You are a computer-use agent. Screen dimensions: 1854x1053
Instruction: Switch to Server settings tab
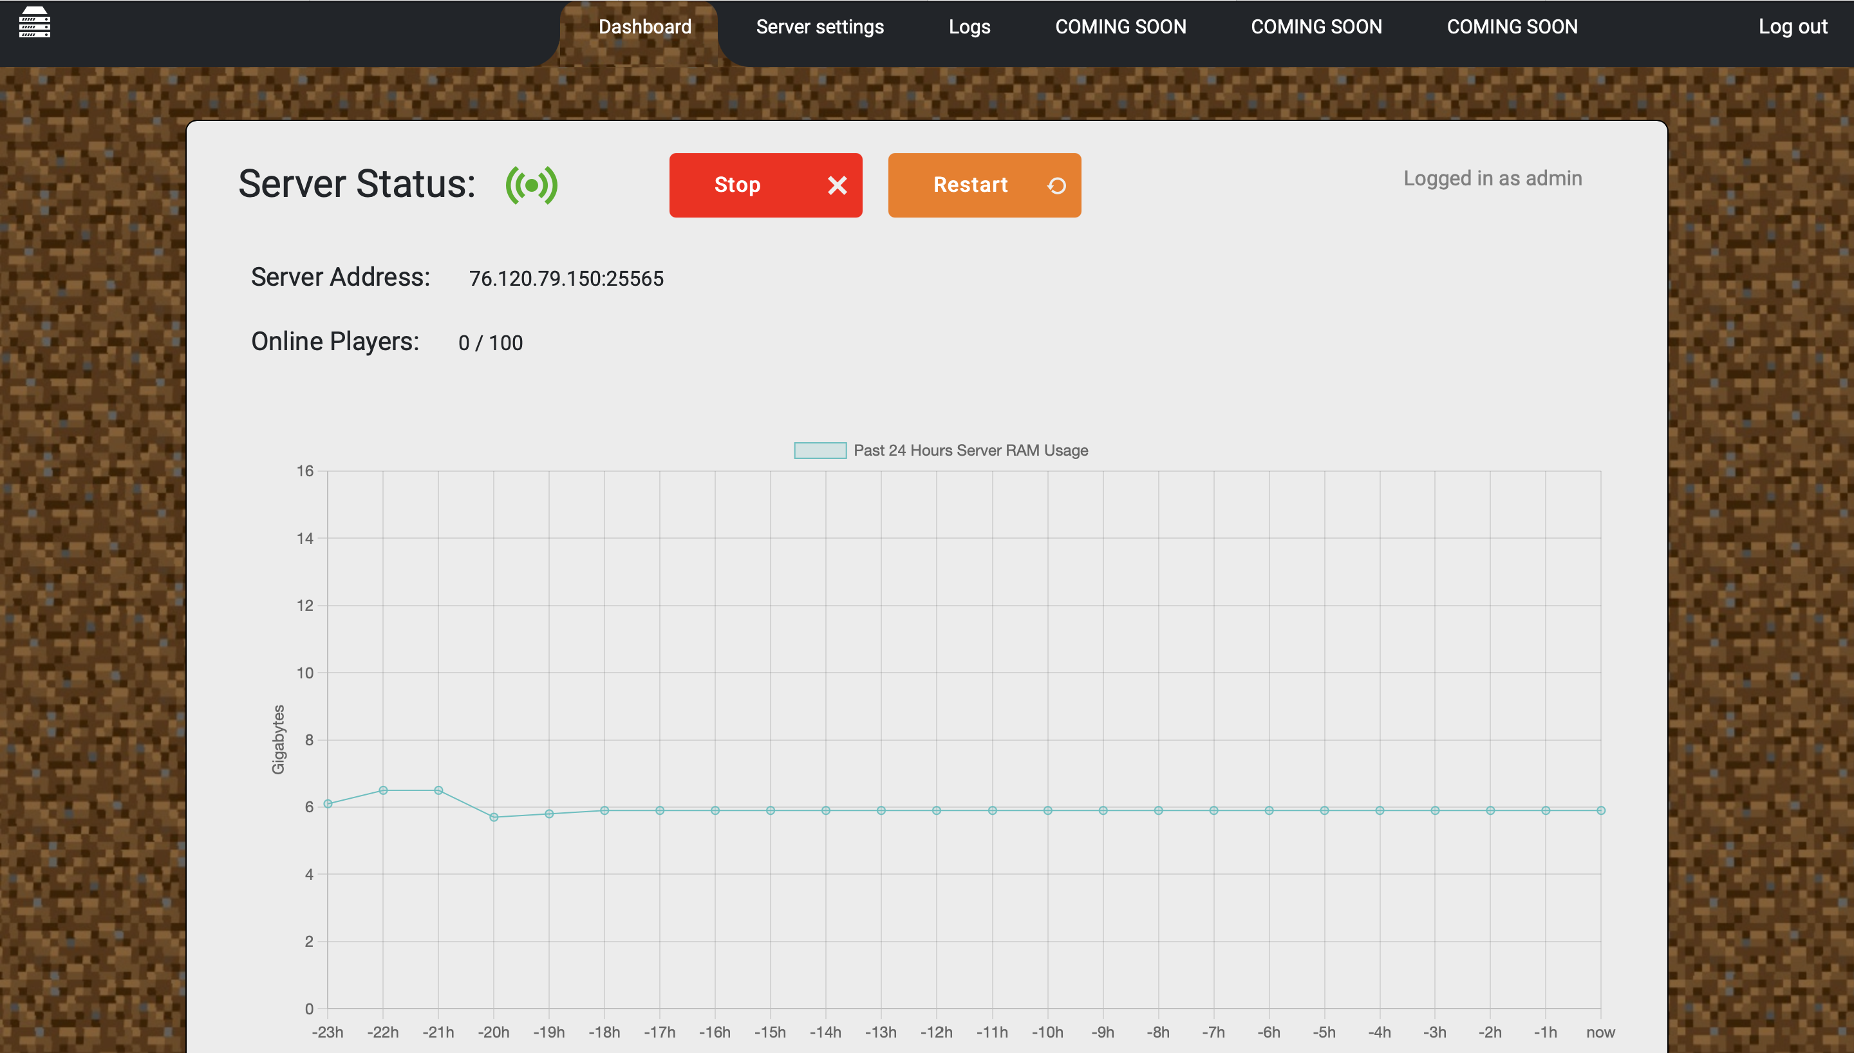tap(820, 27)
